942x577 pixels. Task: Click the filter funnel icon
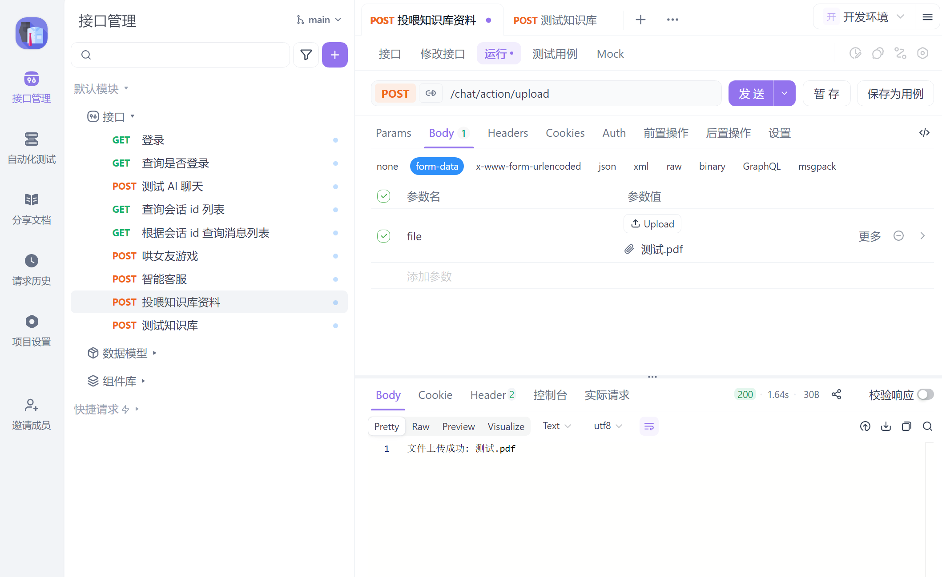tap(306, 55)
